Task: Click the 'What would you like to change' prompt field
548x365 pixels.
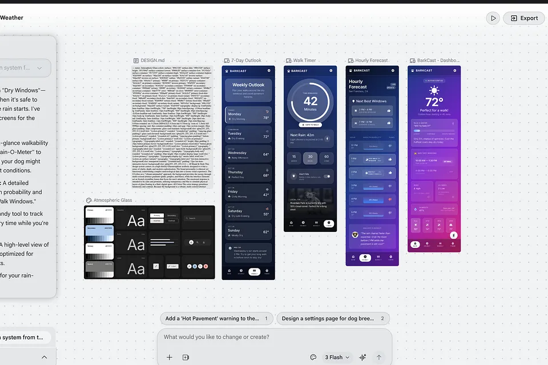Action: click(275, 337)
